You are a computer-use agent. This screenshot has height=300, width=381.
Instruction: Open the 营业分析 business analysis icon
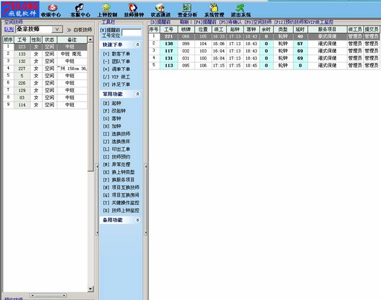(x=188, y=10)
